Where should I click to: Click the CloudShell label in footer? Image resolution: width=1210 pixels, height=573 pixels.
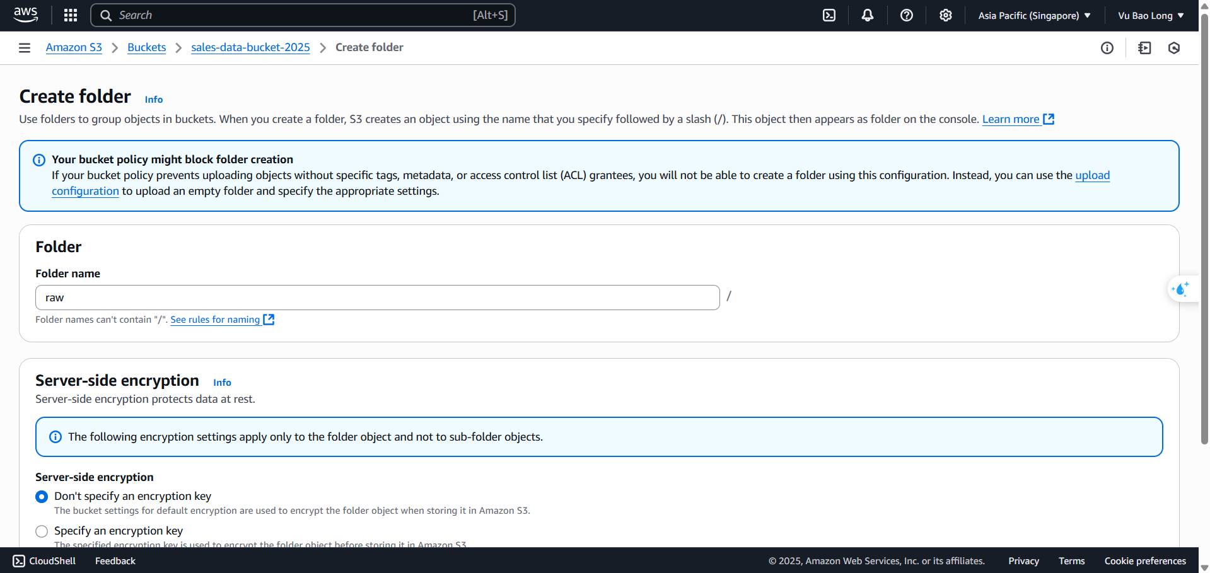pos(52,561)
